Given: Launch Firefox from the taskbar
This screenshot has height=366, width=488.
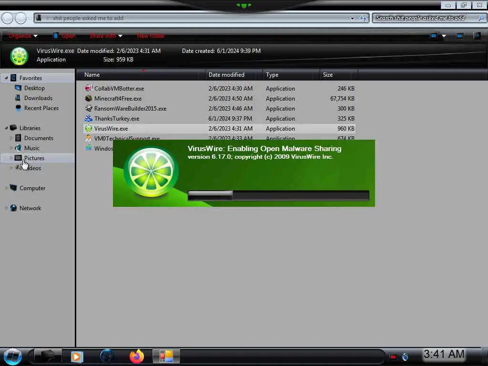Looking at the screenshot, I should [137, 356].
